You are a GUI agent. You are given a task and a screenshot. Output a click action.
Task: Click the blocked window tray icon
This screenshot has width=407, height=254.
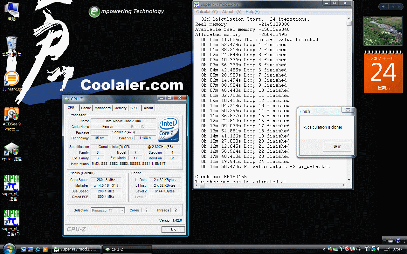point(353,249)
